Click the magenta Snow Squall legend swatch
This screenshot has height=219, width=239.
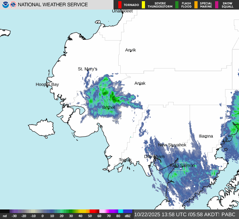pos(217,5)
